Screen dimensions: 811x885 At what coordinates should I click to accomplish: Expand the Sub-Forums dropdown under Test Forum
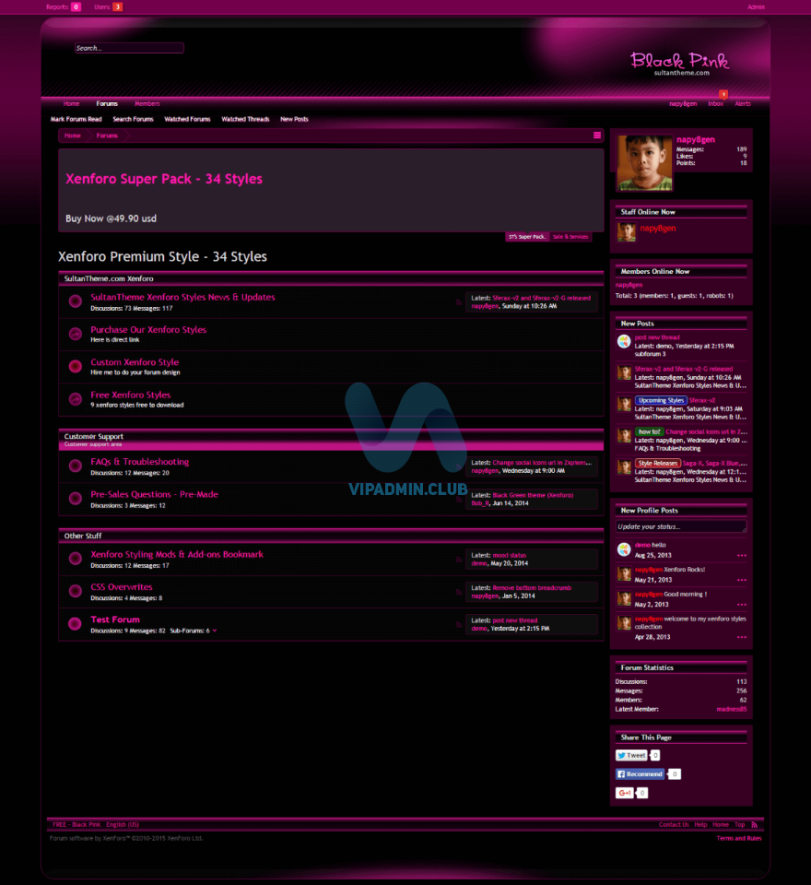click(x=215, y=631)
